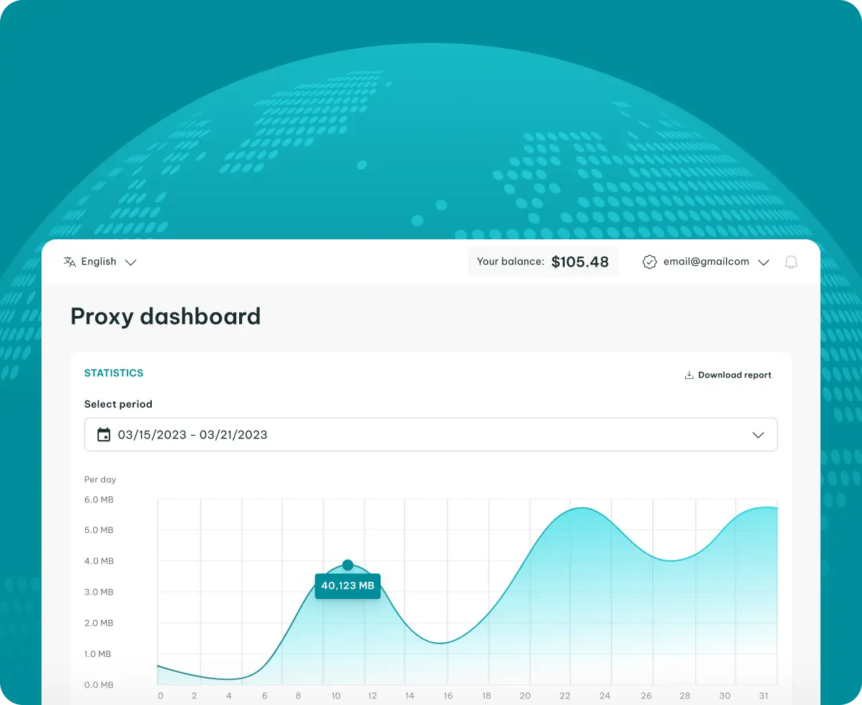Click the Download report link
Viewport: 862px width, 705px height.
[x=735, y=375]
